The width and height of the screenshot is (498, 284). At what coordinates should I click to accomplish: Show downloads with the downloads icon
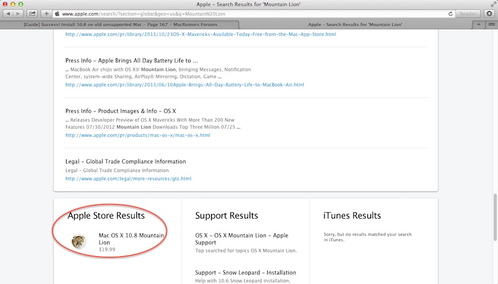pos(489,14)
